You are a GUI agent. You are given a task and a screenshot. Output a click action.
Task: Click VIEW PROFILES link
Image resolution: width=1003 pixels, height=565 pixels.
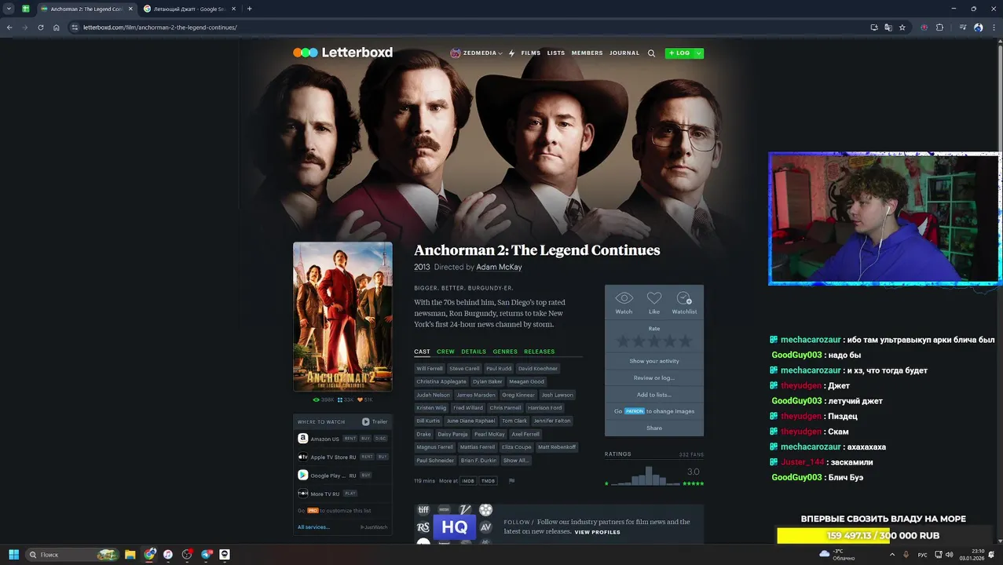597,532
